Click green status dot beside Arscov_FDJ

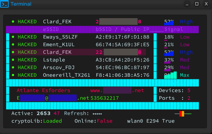13,67
